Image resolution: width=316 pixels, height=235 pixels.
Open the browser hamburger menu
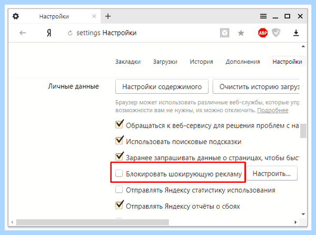(263, 16)
